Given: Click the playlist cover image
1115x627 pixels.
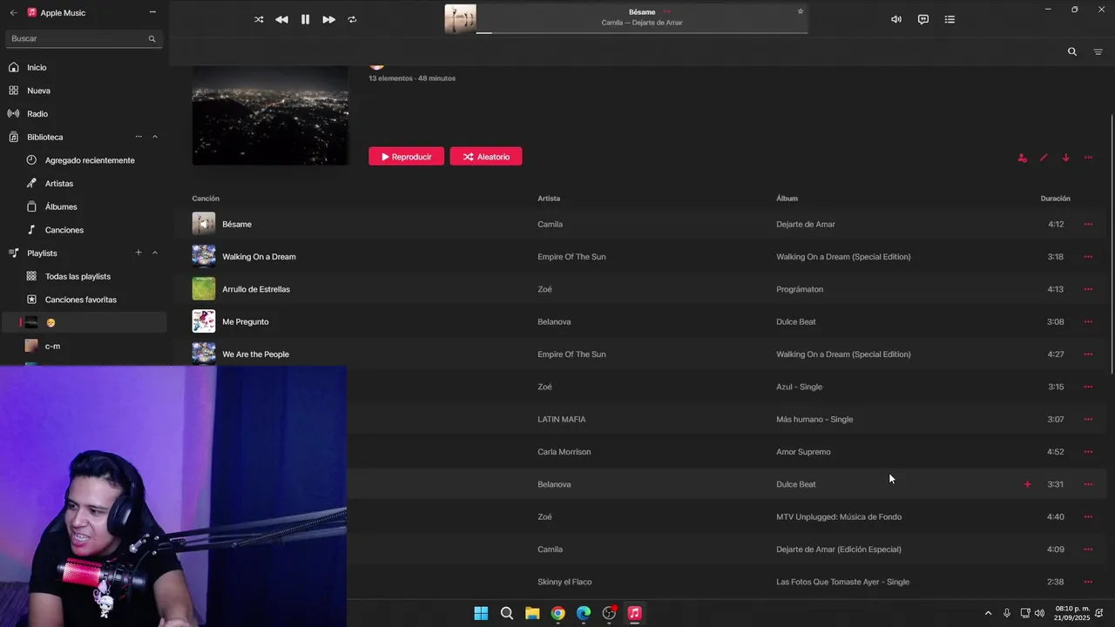Looking at the screenshot, I should click(x=270, y=116).
